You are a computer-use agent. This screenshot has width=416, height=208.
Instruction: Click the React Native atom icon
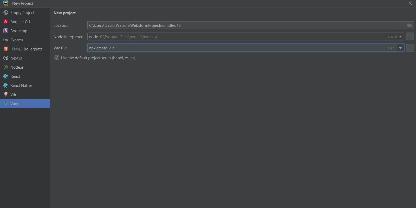click(x=6, y=85)
